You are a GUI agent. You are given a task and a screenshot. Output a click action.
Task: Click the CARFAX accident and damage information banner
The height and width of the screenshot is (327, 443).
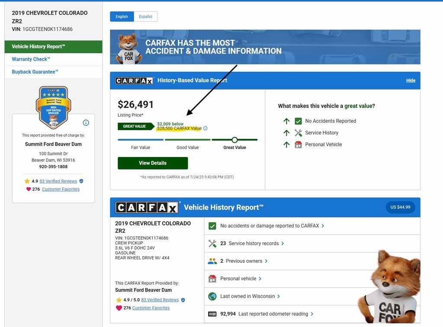265,47
